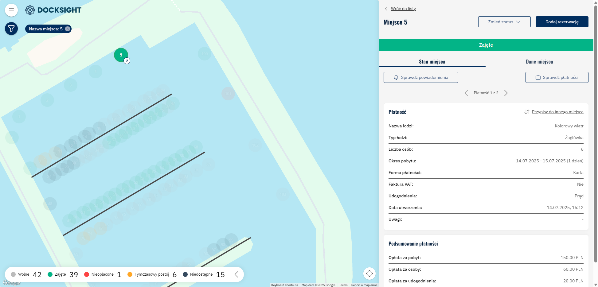598x287 pixels.
Task: Click 'Report a map error' link
Action: 364,285
